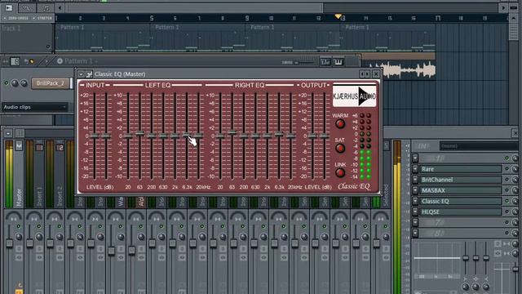Open the piano keyboard editor icon
Screen dimensions: 522x294
pyautogui.click(x=338, y=62)
